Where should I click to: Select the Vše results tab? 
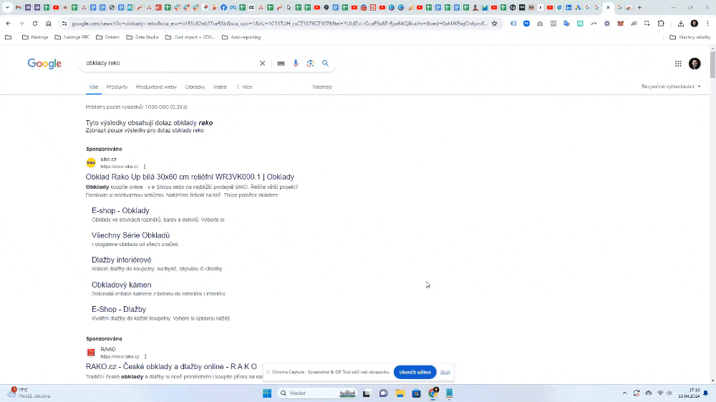click(94, 87)
